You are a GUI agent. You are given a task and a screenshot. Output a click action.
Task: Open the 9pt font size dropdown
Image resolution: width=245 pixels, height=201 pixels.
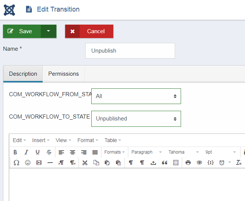pos(220,152)
